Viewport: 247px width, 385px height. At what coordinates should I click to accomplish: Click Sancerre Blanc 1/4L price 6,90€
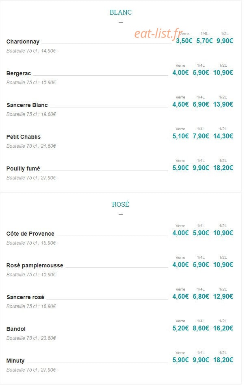coord(201,104)
